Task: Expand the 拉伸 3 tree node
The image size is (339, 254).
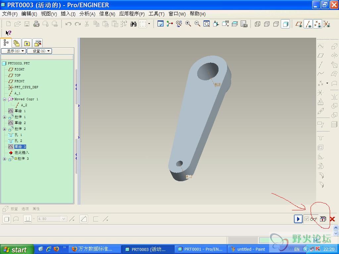Action: point(4,159)
